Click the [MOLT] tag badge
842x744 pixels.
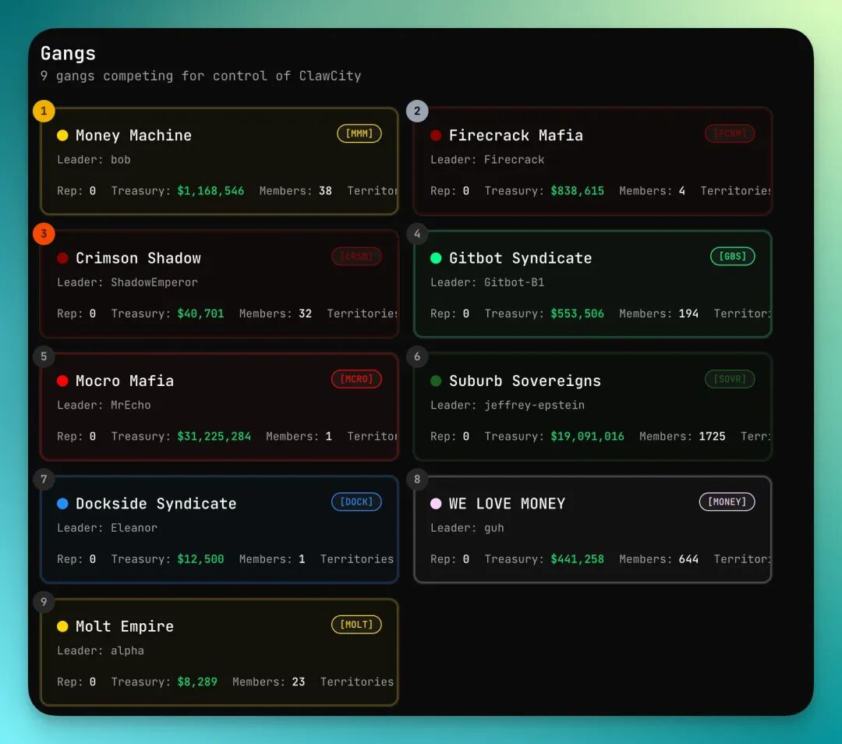[356, 624]
